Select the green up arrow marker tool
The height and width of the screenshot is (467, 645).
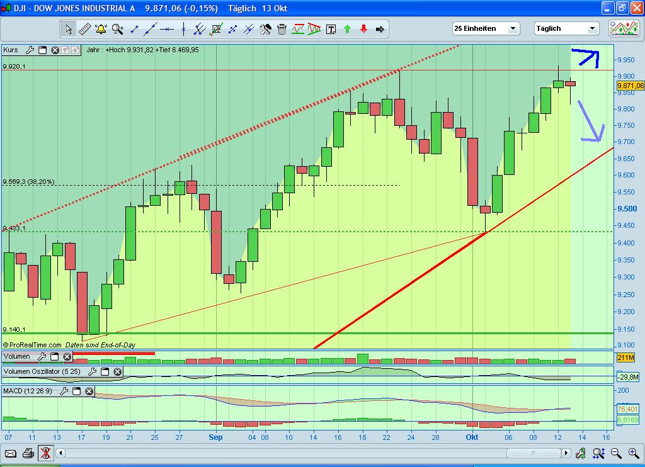point(347,28)
